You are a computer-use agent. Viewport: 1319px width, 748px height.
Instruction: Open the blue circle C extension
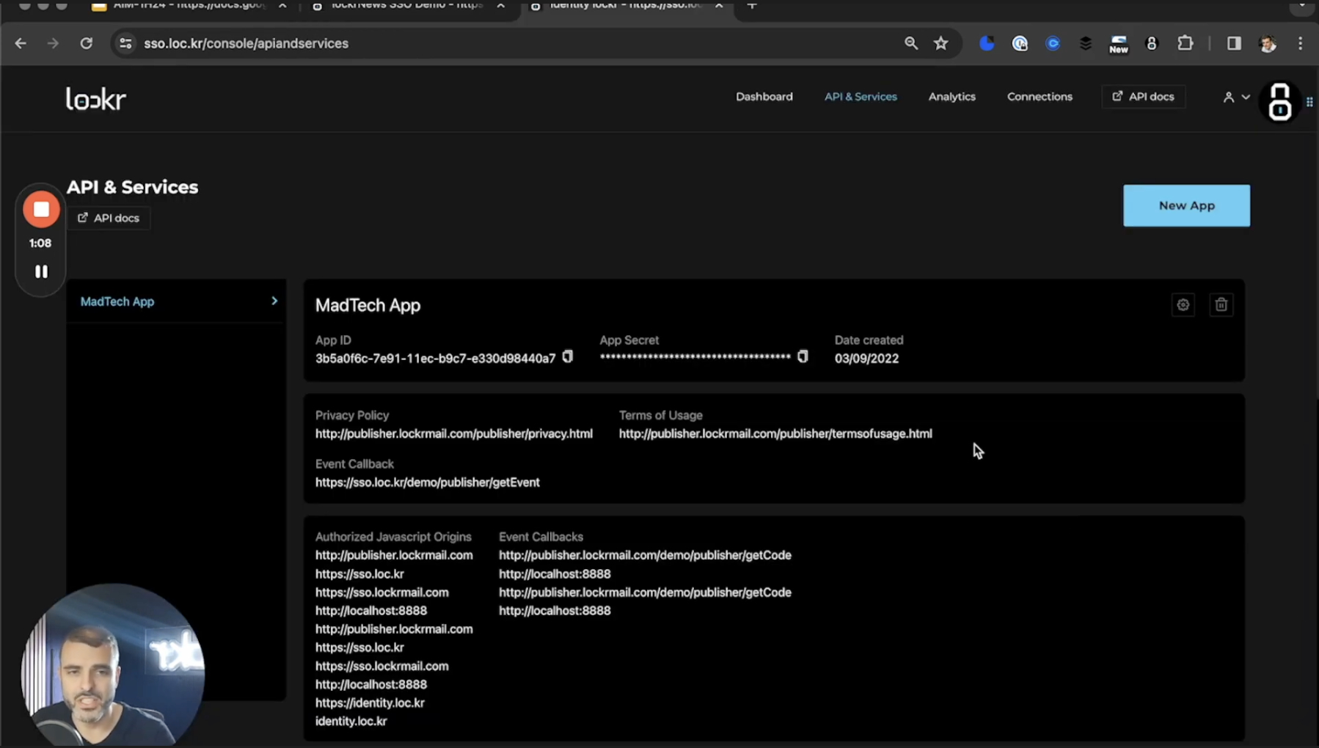pyautogui.click(x=1052, y=43)
